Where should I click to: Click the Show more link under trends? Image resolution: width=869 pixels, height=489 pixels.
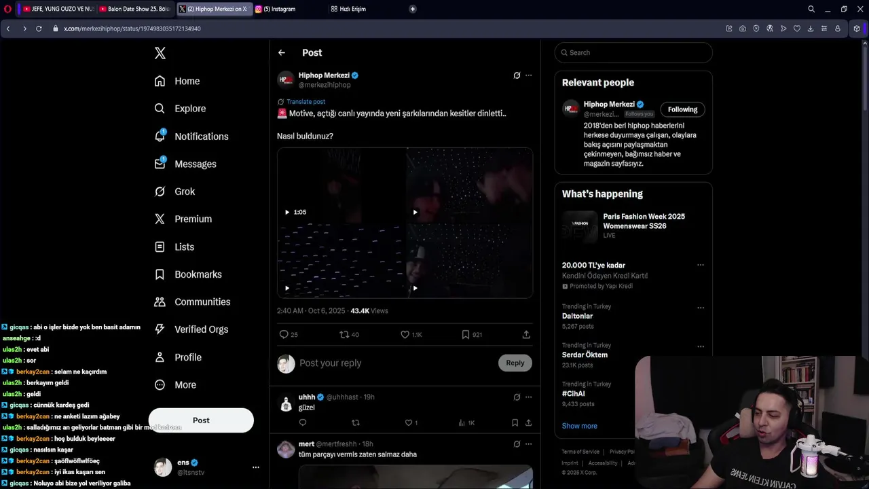580,426
